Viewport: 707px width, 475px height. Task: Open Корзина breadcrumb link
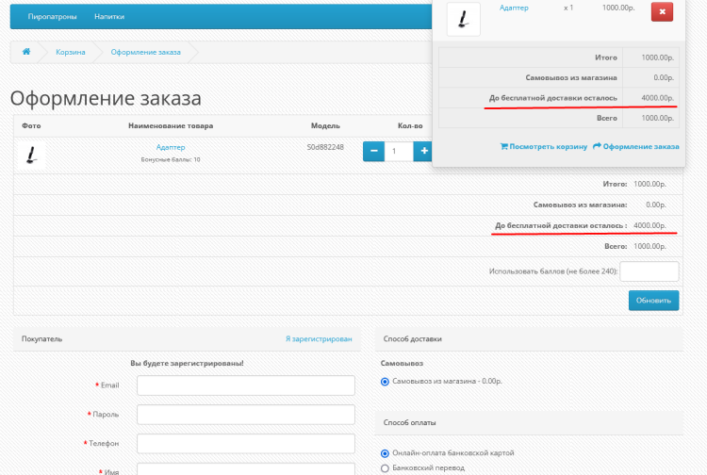(x=71, y=51)
